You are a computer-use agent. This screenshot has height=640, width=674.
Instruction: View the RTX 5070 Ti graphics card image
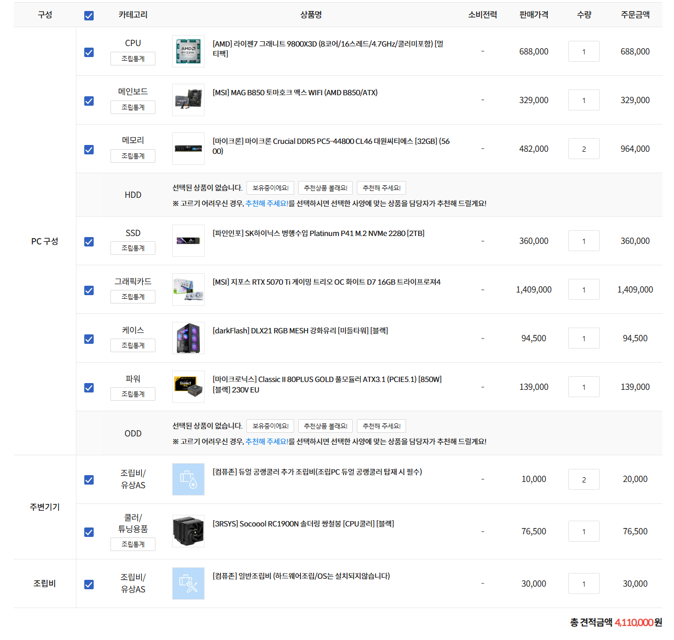coord(188,289)
